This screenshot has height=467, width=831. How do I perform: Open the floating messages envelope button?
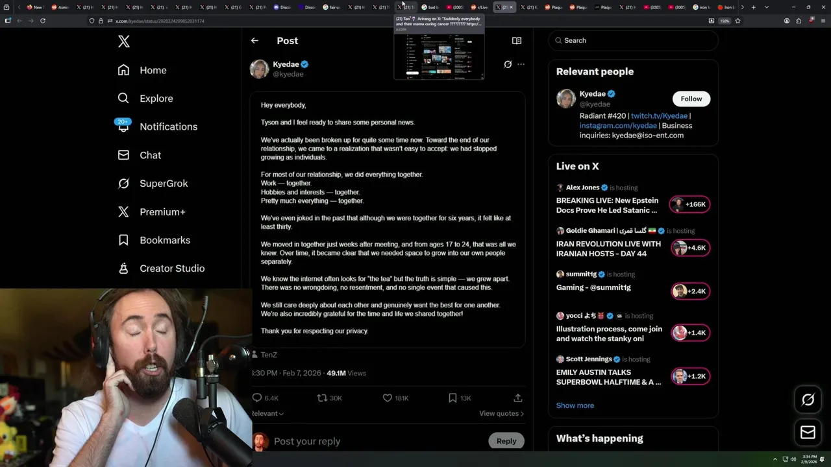[808, 432]
